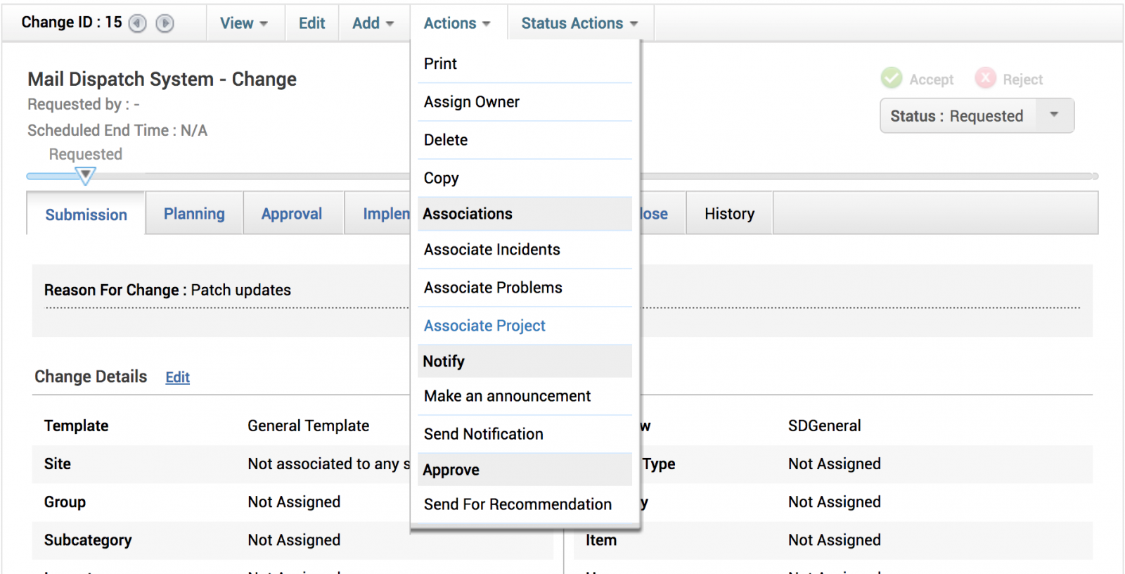Open the Status: Requested dropdown arrow
The height and width of the screenshot is (574, 1125).
pyautogui.click(x=1054, y=115)
